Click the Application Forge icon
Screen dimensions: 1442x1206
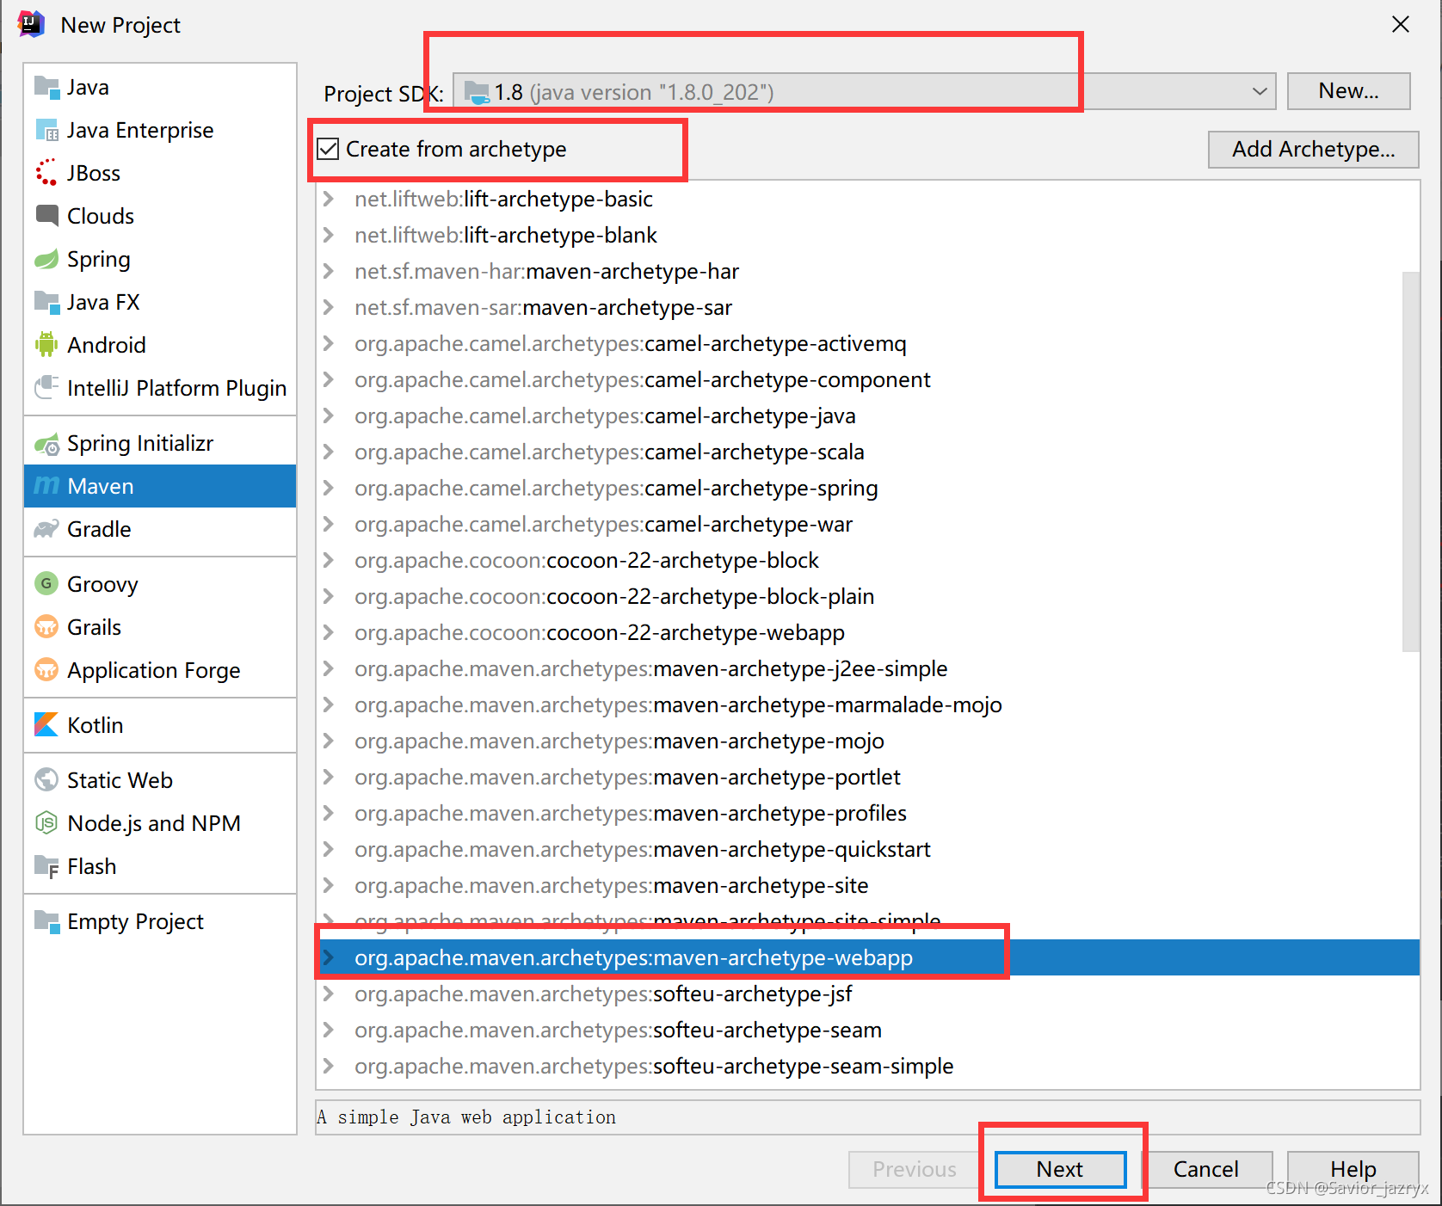(46, 669)
